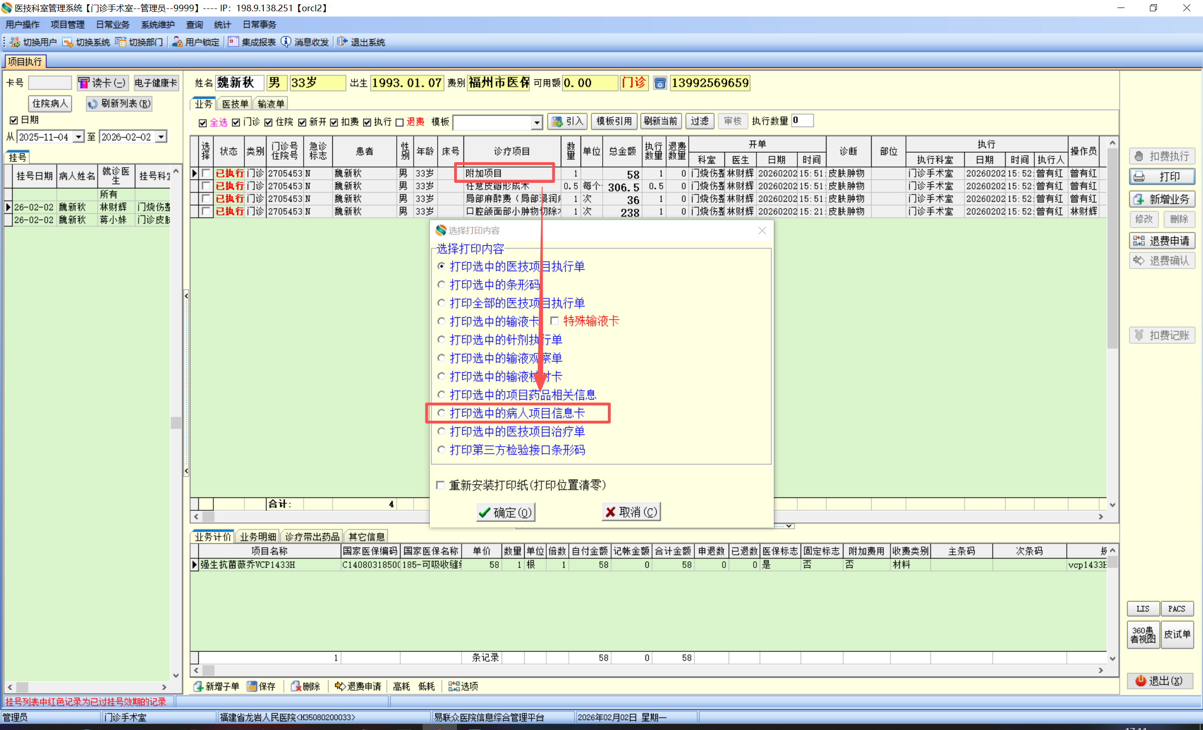1203x730 pixels.
Task: Enable 重新安装打印纸 checkbox
Action: point(440,485)
